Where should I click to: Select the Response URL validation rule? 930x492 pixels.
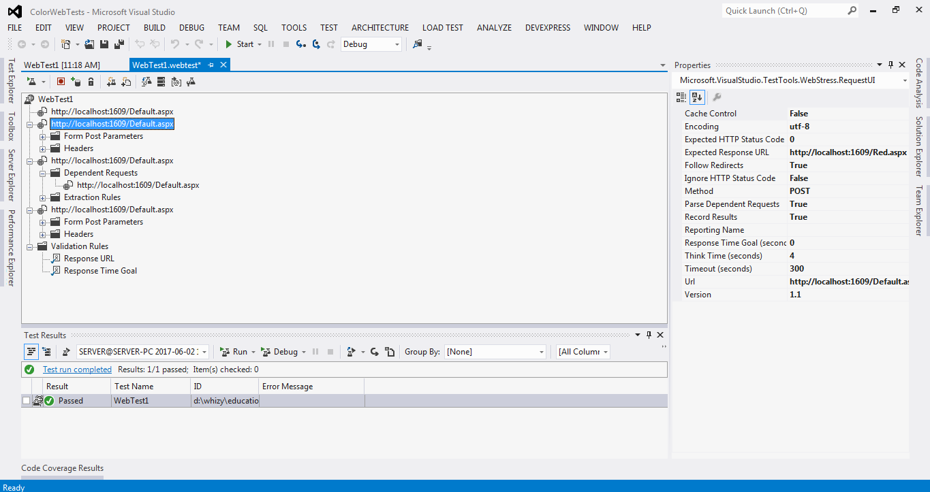(x=89, y=259)
